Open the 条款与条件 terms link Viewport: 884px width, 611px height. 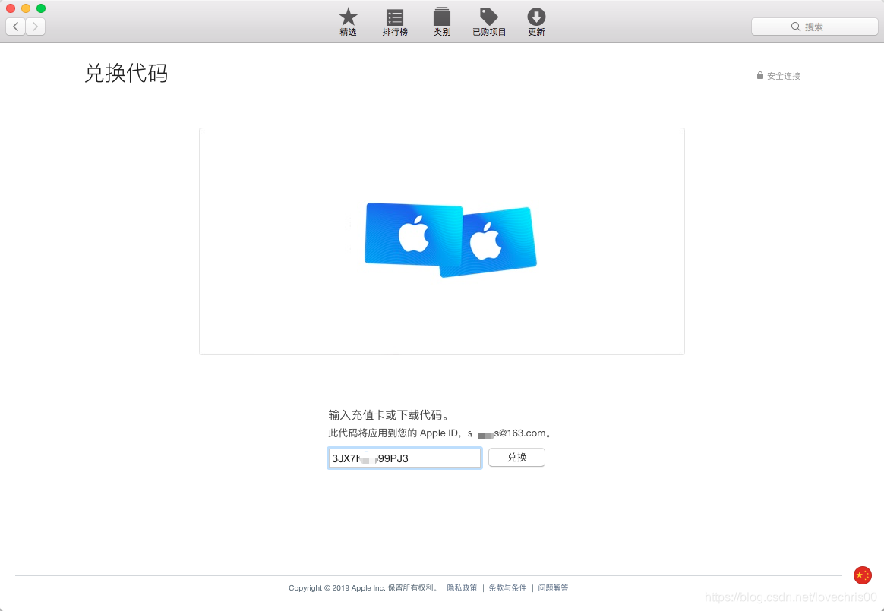(507, 587)
